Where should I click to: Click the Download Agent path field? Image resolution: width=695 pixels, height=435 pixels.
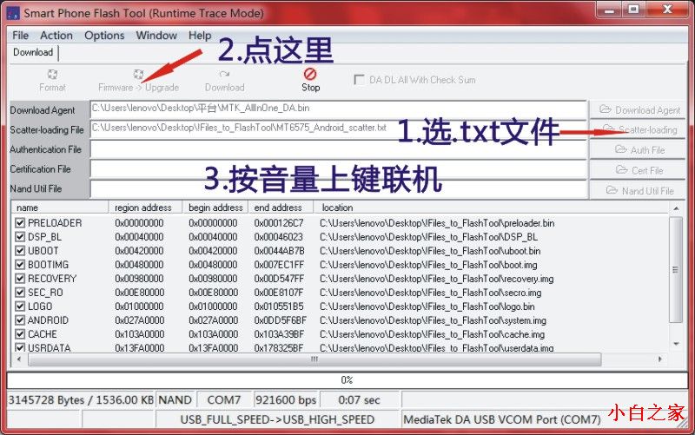[338, 109]
